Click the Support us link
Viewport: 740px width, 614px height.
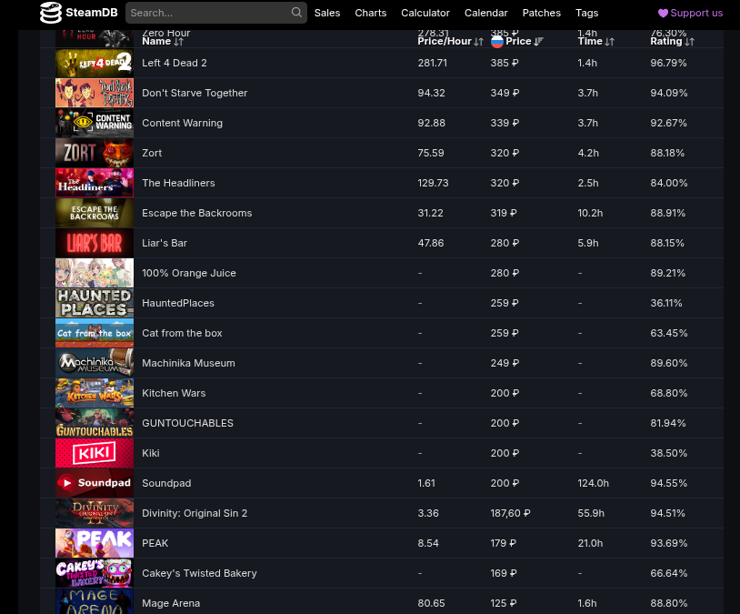[690, 13]
